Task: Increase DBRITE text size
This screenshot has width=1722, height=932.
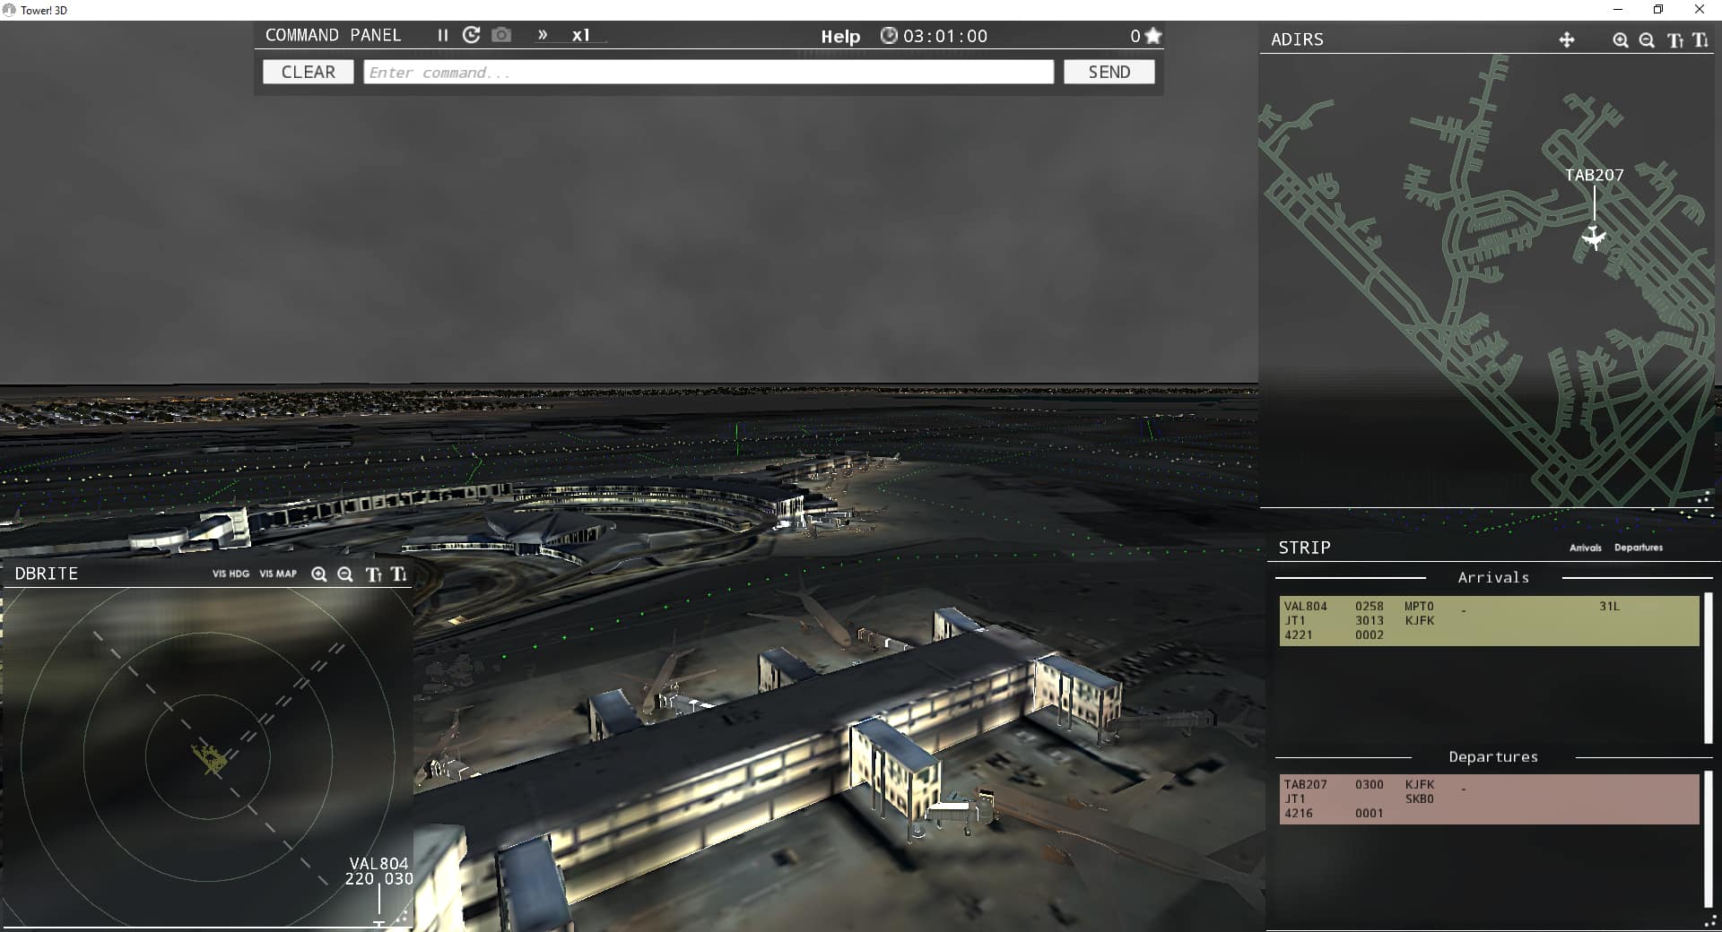Action: click(x=373, y=574)
